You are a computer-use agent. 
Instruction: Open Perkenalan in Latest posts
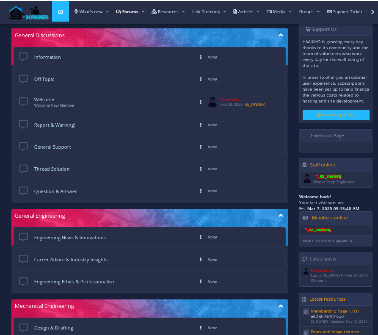coord(322,270)
